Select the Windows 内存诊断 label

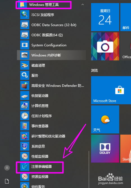[46, 55]
